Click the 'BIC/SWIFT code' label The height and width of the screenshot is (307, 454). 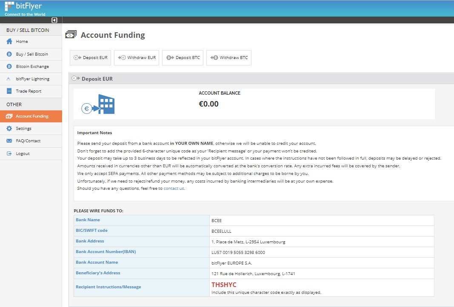click(91, 231)
